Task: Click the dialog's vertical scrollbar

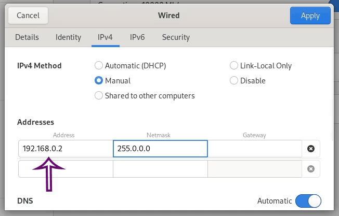Action: coord(333,95)
